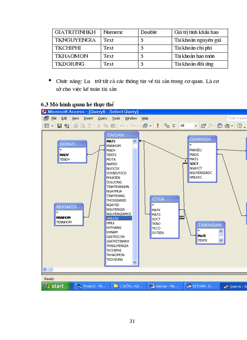247x340 pixels.
Task: Click the Help question mark icon
Action: point(239,126)
